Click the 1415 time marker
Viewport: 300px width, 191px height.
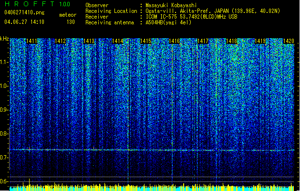[x=146, y=41]
